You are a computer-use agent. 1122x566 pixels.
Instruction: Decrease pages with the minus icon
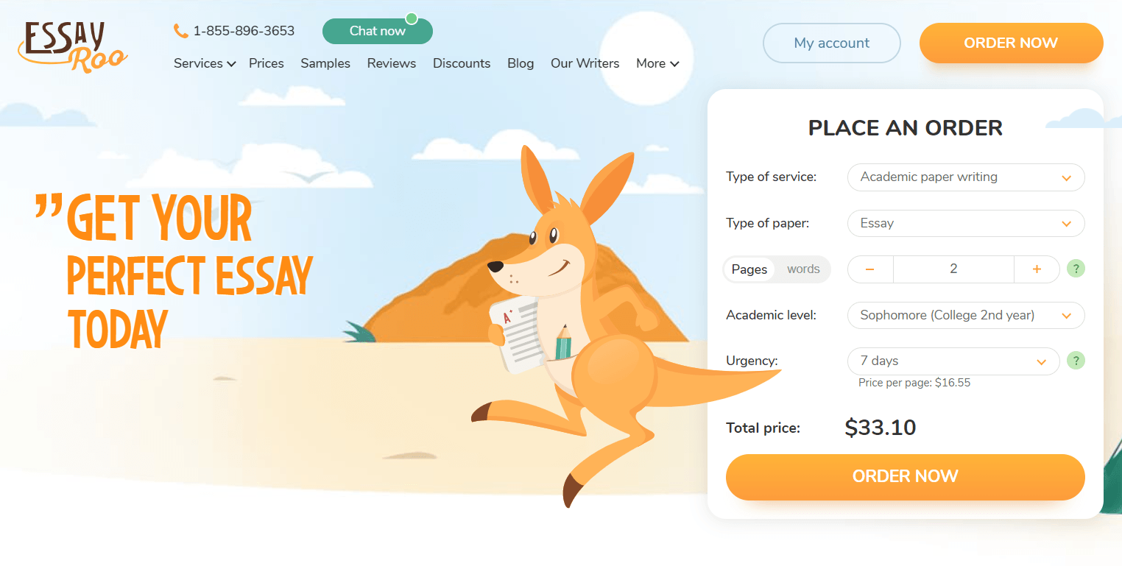point(869,269)
